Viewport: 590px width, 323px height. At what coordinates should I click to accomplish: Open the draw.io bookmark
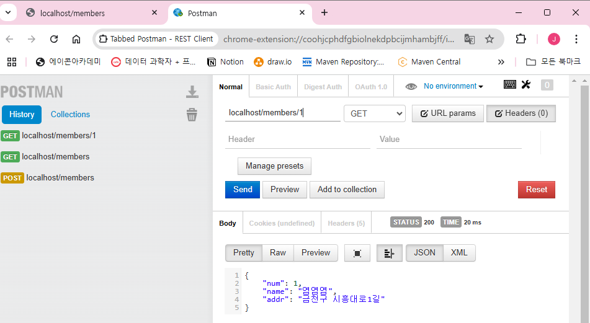[273, 61]
